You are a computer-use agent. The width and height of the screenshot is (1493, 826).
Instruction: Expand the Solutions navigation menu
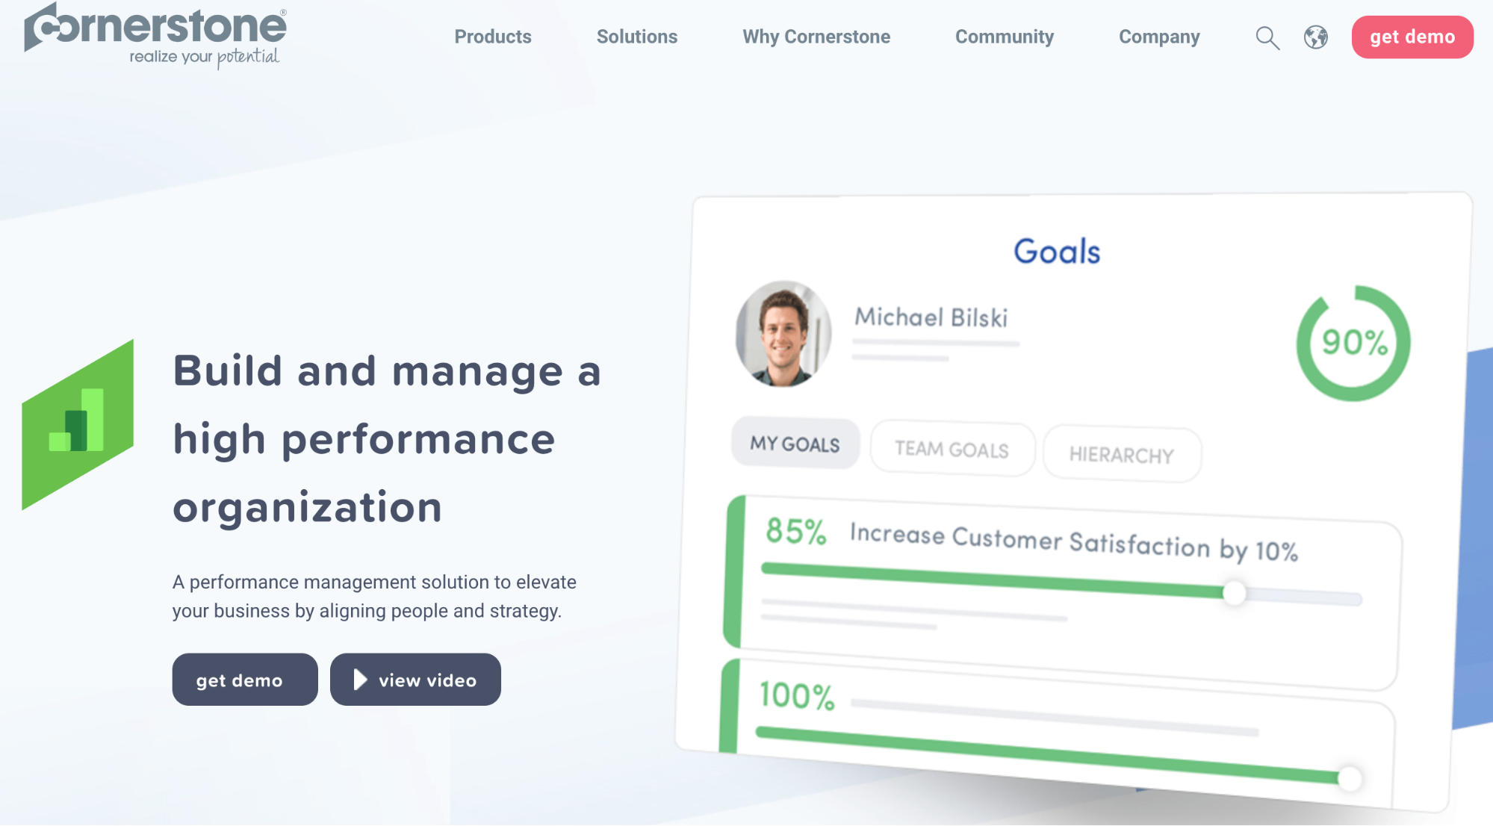click(x=636, y=37)
